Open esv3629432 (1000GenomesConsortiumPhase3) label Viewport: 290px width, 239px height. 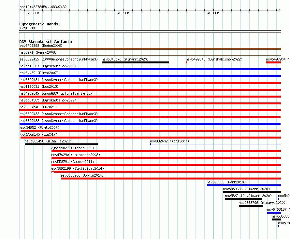(x=59, y=114)
